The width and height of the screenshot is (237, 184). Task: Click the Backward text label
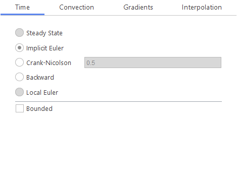(x=40, y=78)
